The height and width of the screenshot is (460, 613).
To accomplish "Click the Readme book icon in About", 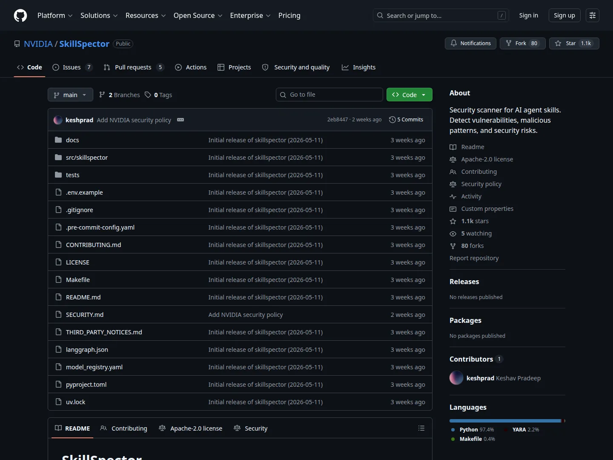I will click(453, 147).
